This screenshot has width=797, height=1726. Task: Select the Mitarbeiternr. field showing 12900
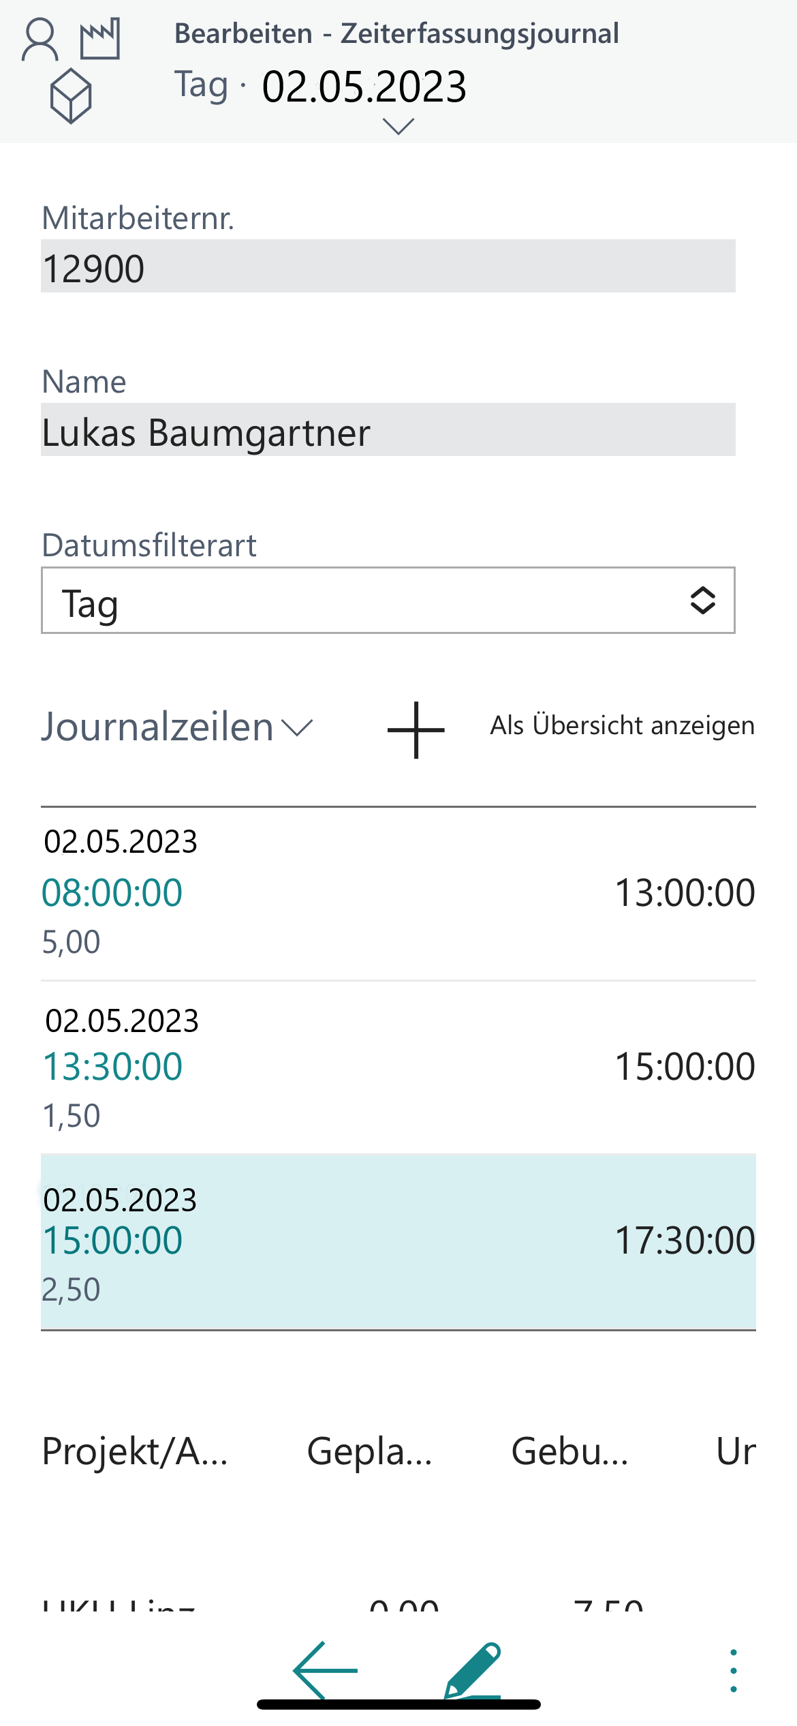[x=388, y=267]
